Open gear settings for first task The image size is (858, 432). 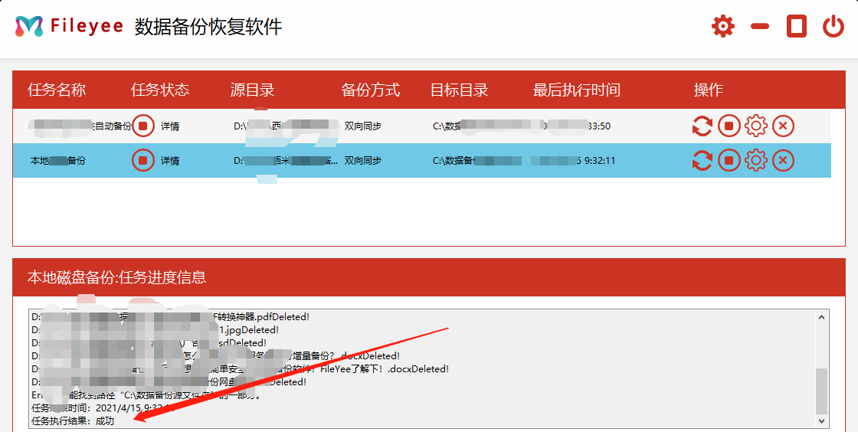(x=756, y=126)
